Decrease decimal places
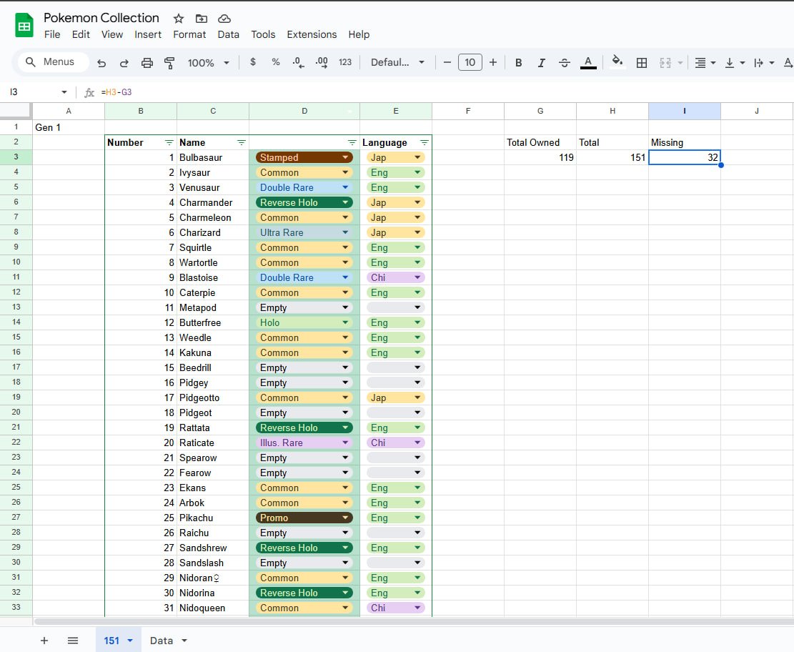Screen dimensions: 794x652 coord(298,62)
